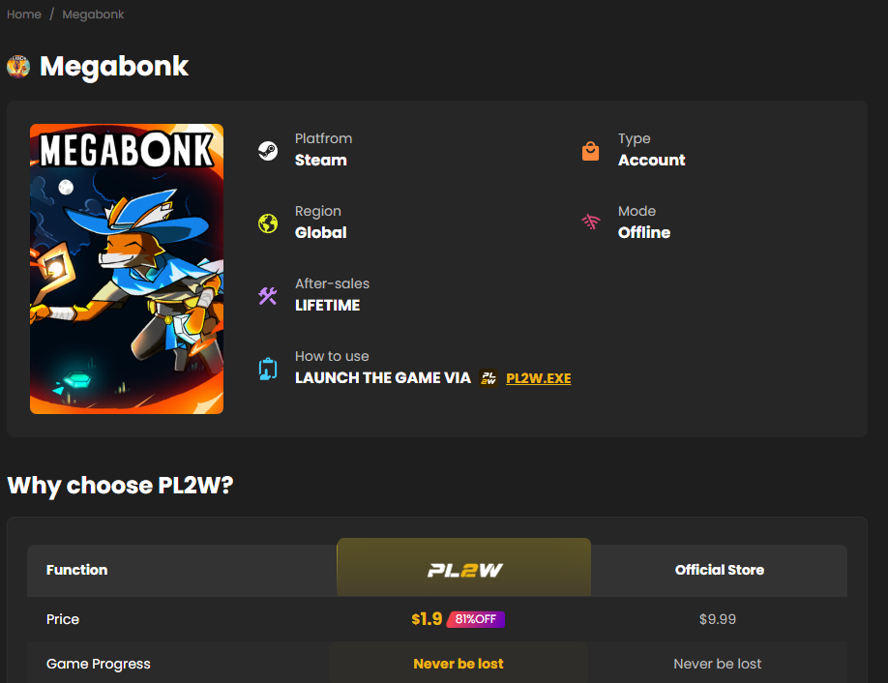Select the Official Store column header
This screenshot has height=683, width=888.
click(x=719, y=570)
